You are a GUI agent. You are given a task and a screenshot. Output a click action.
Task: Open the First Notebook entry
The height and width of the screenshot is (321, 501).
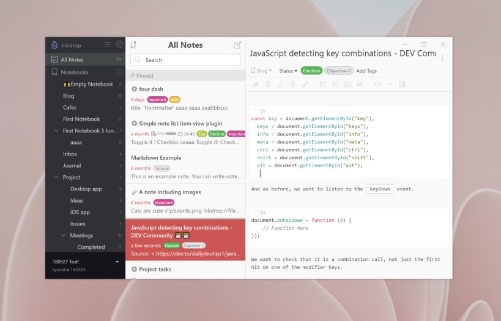[x=85, y=119]
